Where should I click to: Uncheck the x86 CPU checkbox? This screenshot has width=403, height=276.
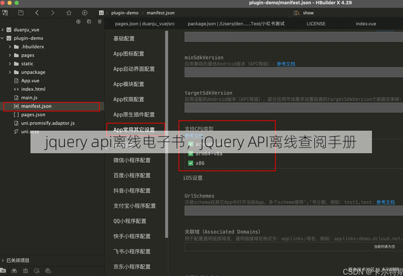[191, 163]
